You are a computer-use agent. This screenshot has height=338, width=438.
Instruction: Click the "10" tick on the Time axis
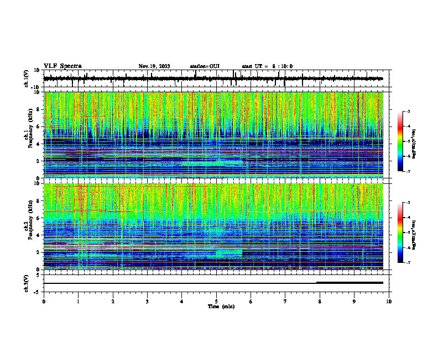click(x=389, y=302)
